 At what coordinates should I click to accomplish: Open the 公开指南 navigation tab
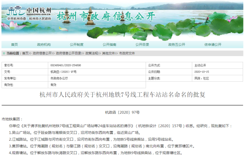[109, 45]
